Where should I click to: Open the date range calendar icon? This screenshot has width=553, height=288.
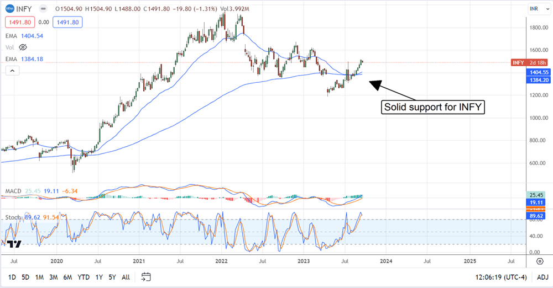(146, 277)
